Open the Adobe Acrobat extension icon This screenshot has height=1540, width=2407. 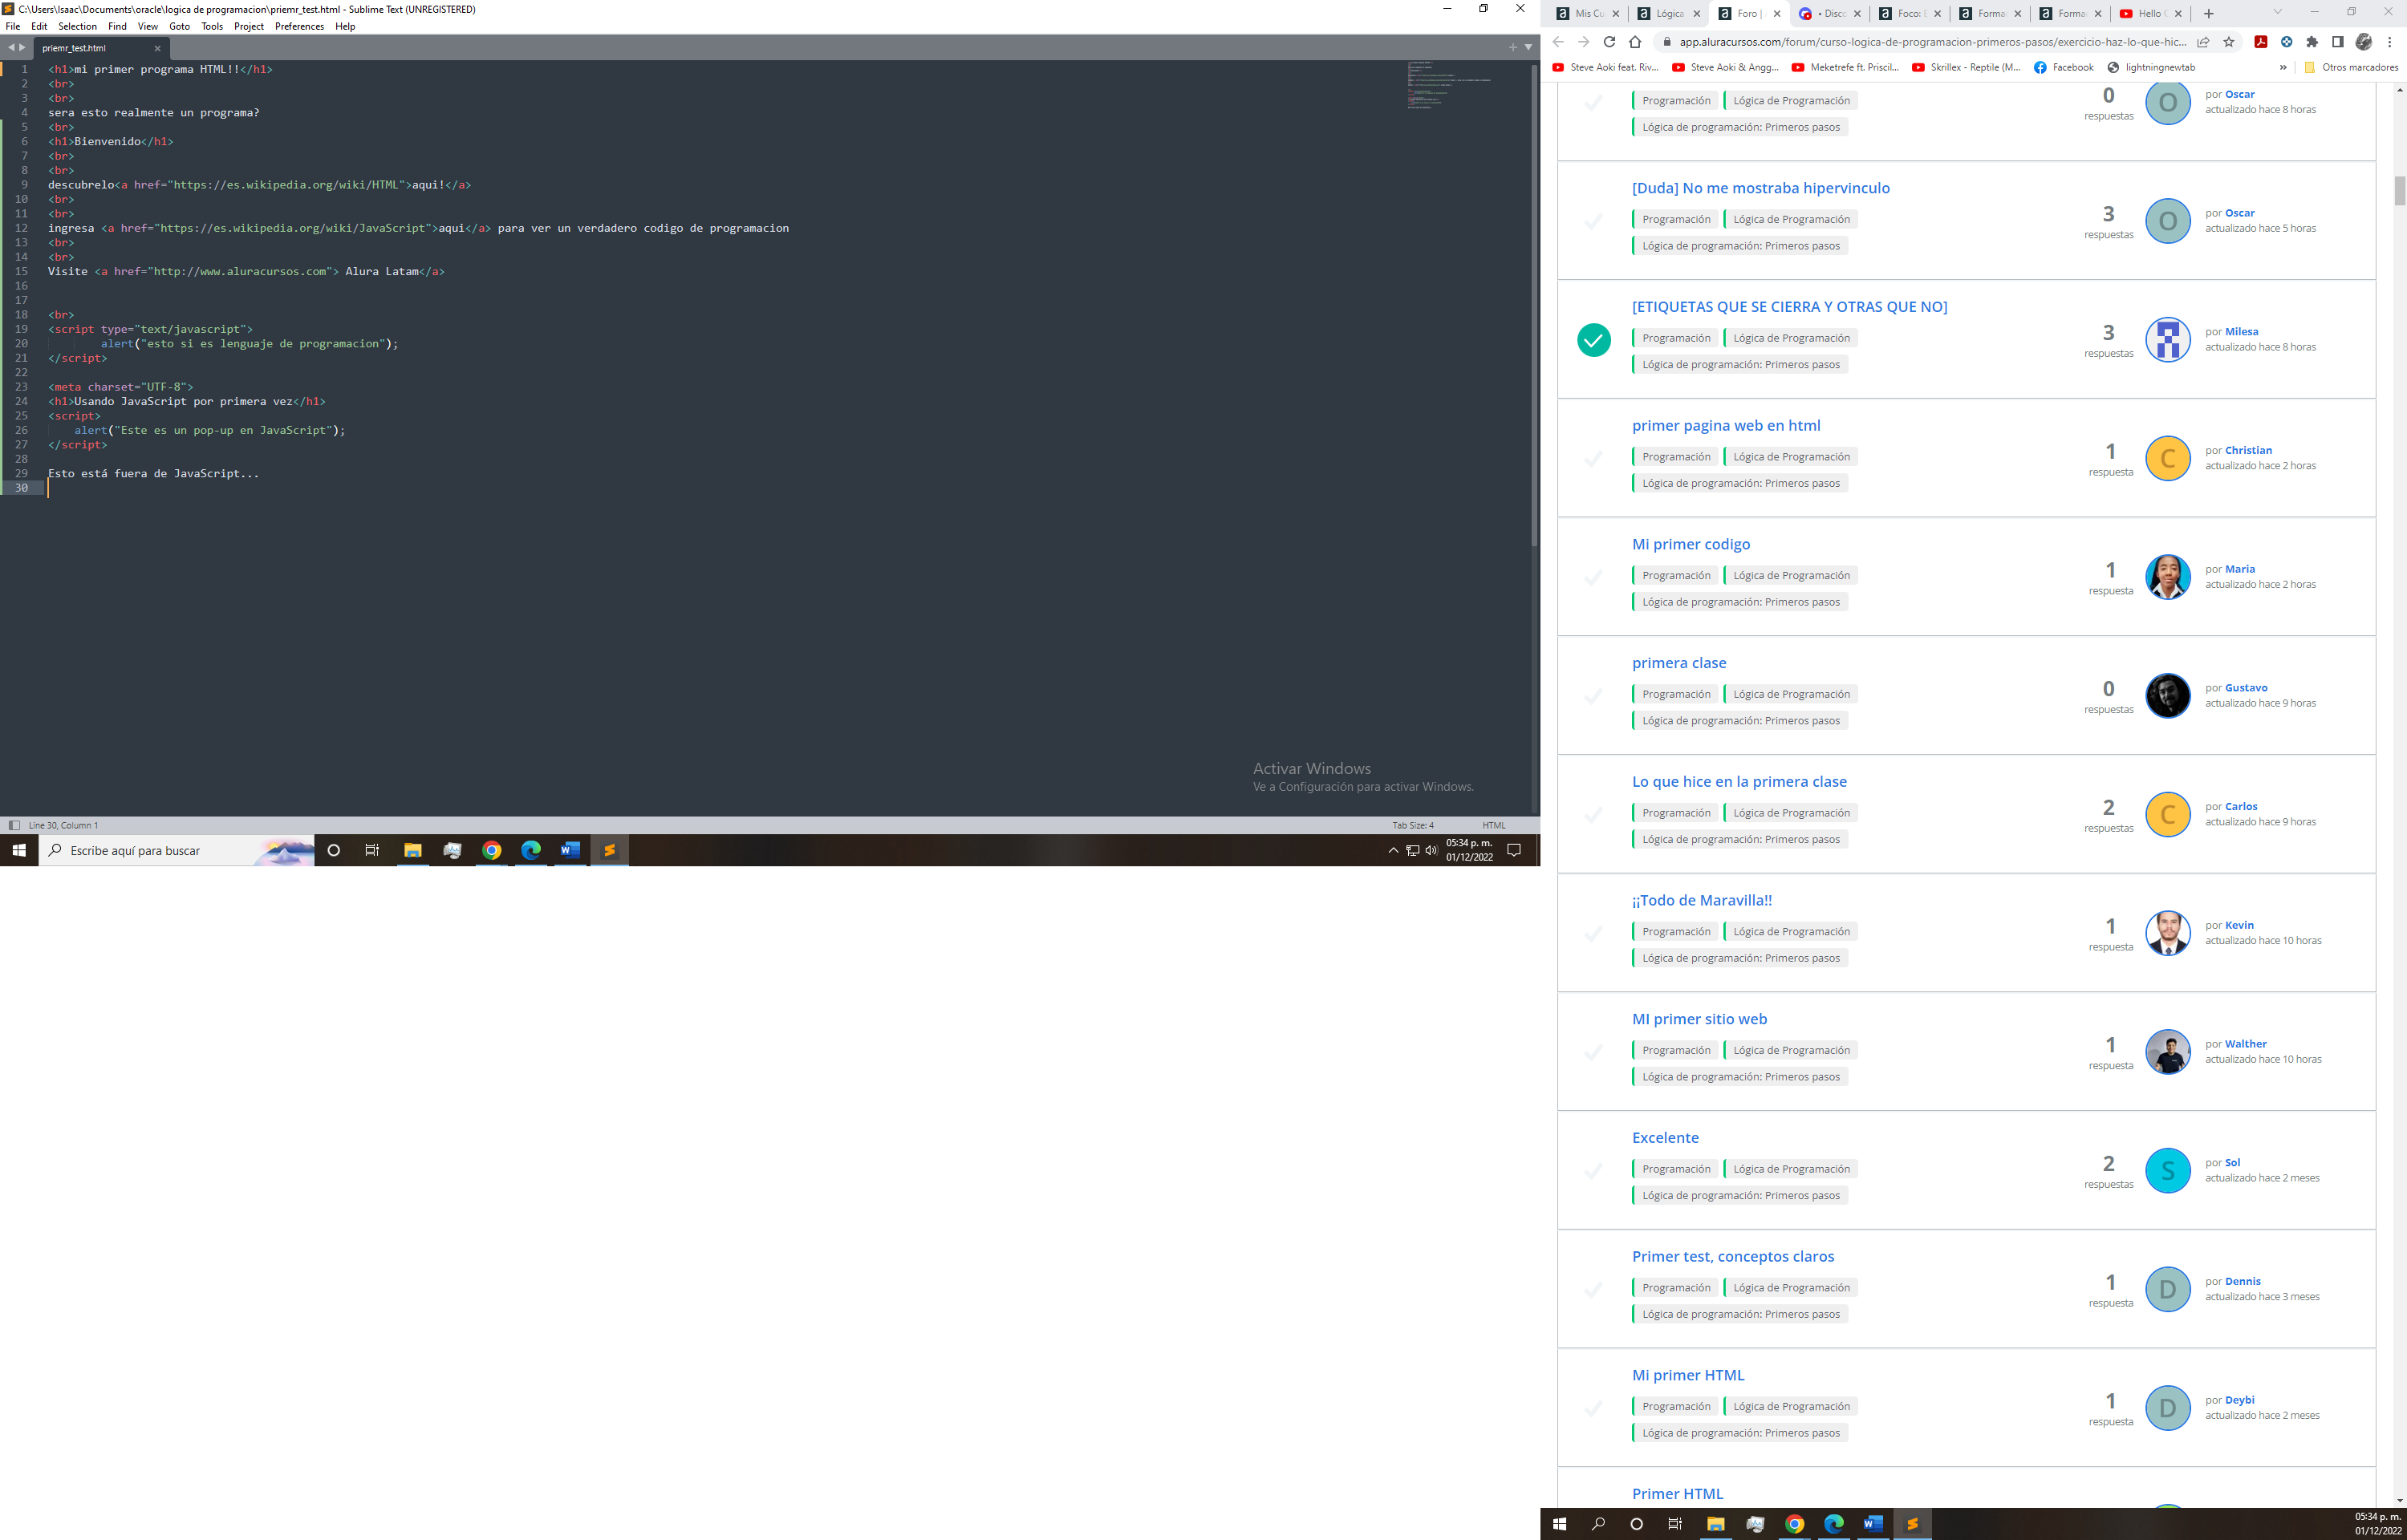click(2260, 42)
